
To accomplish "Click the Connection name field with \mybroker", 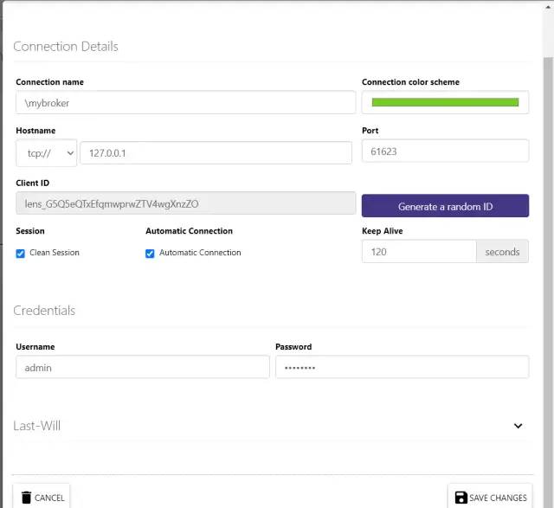I will click(185, 102).
